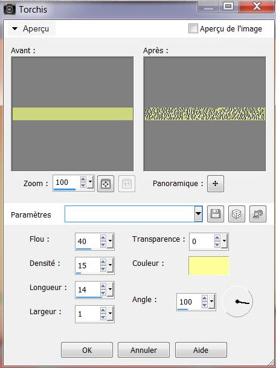
Task: Click the Aide button
Action: click(x=201, y=350)
